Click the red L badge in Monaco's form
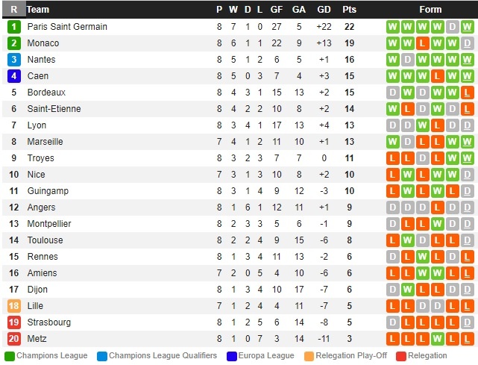This screenshot has height=365, width=478. (422, 43)
